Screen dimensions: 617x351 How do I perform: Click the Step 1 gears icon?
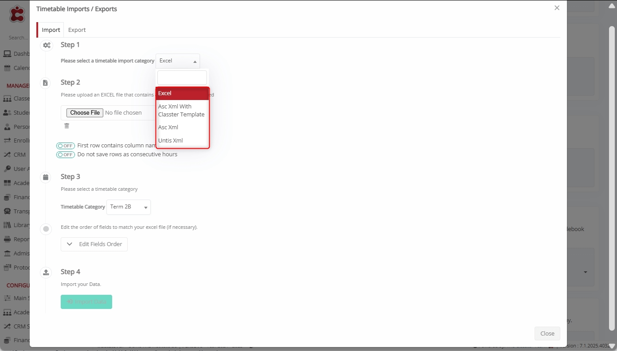pos(46,45)
